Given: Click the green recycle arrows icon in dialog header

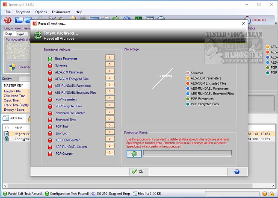Looking at the screenshot, I should click(x=38, y=35).
